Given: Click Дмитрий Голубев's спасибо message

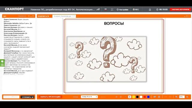Looking at the screenshot, I should click(14, 73).
